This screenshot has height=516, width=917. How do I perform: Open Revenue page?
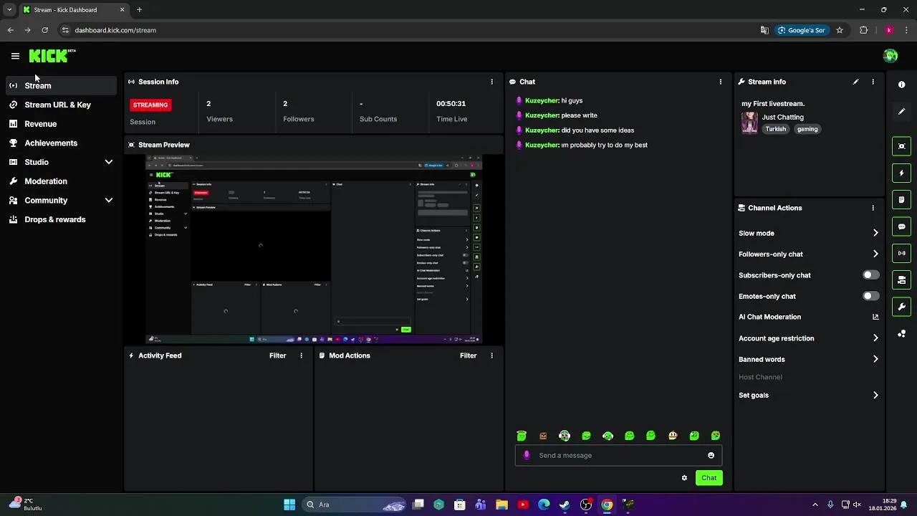pyautogui.click(x=61, y=124)
